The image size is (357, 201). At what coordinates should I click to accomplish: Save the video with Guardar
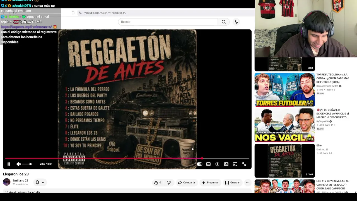(232, 183)
